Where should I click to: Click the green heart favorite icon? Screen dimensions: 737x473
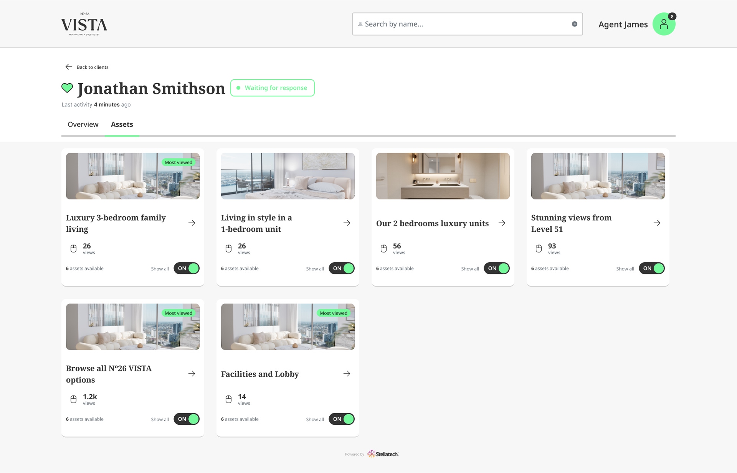coord(67,88)
